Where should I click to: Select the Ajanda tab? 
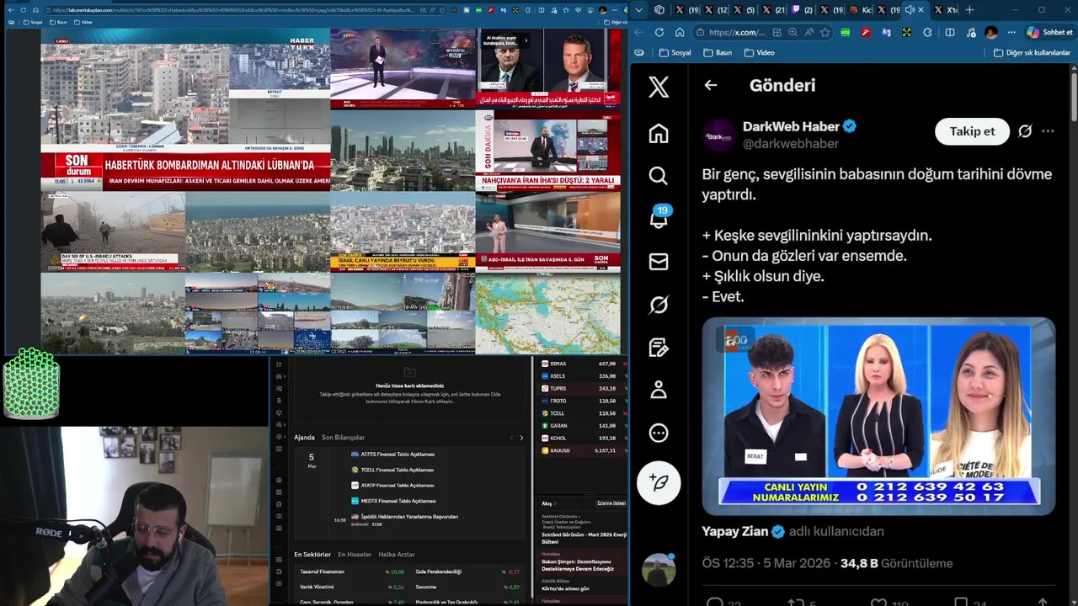coord(304,438)
